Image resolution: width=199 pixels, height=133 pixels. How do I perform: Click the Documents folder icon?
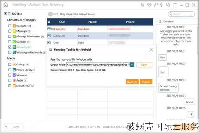[x=14, y=86]
